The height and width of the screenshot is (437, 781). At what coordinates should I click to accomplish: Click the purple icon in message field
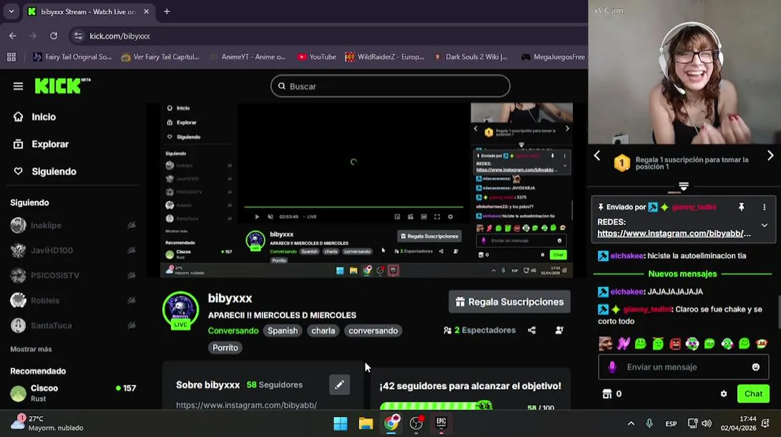(612, 367)
